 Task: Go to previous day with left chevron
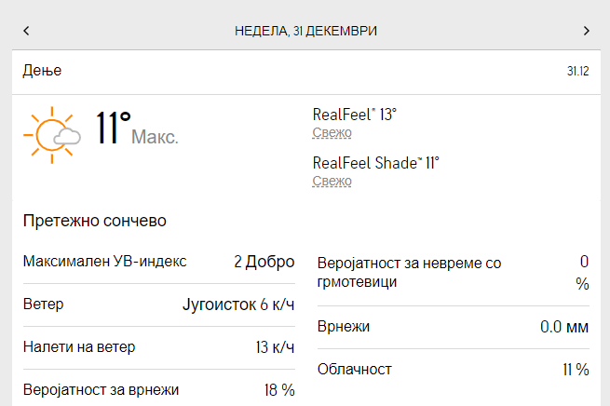pos(26,31)
